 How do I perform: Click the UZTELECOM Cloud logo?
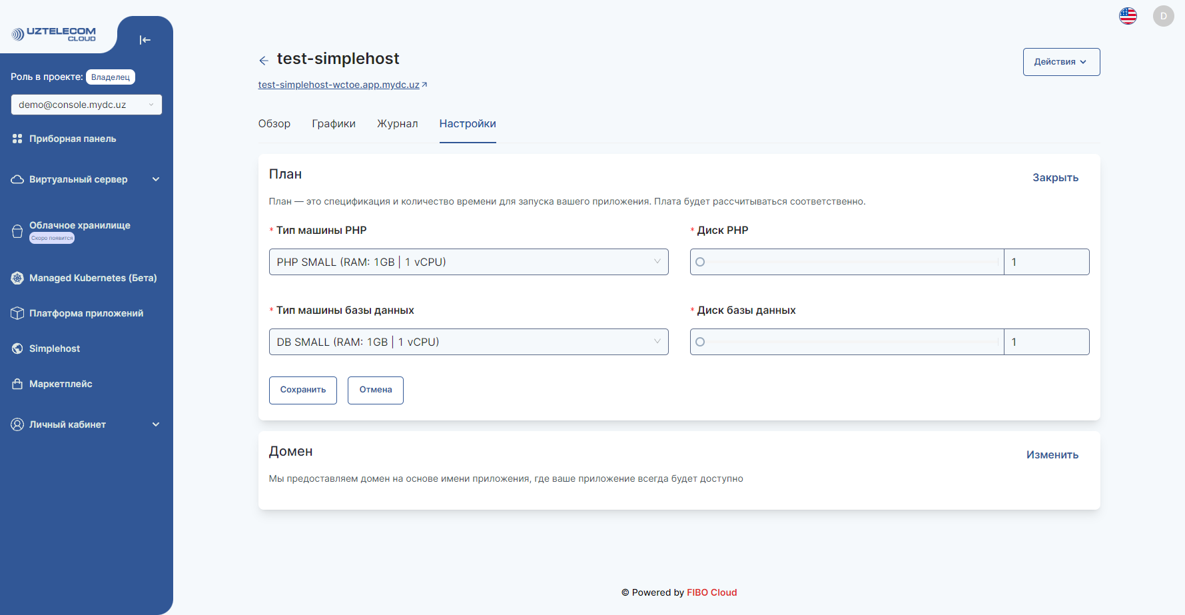coord(55,33)
